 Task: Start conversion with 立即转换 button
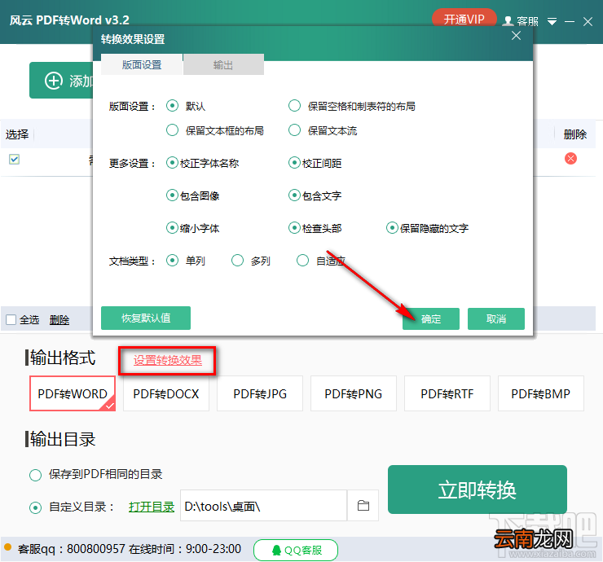click(478, 490)
